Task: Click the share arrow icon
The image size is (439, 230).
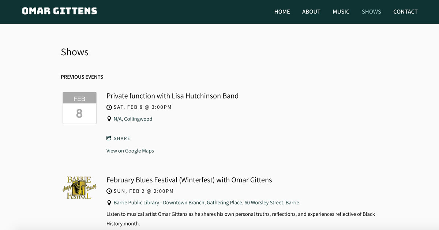Action: pos(109,138)
